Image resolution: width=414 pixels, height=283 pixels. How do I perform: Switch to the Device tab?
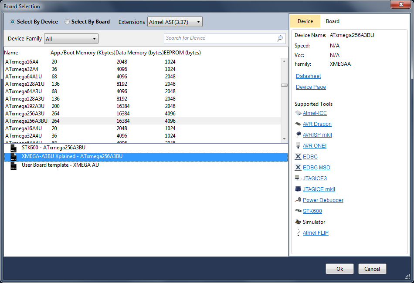[305, 21]
